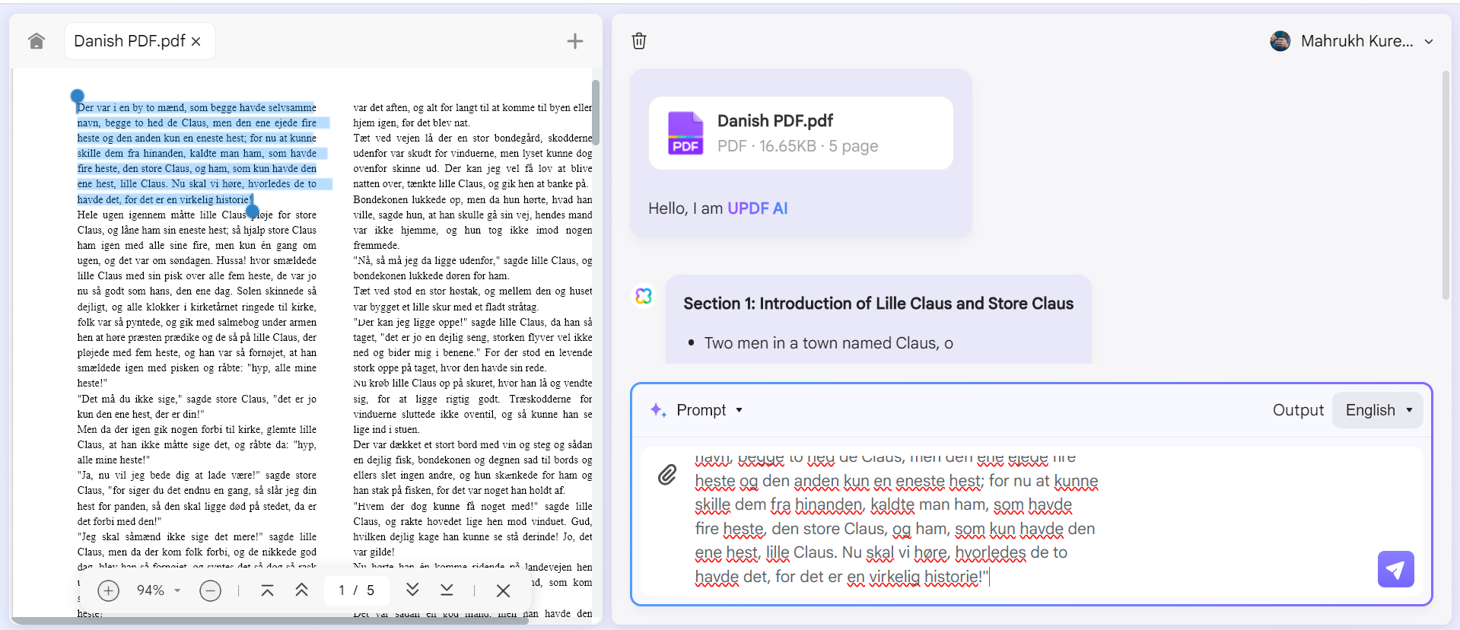Open the 94% zoom level dropdown
The width and height of the screenshot is (1460, 630).
(158, 590)
